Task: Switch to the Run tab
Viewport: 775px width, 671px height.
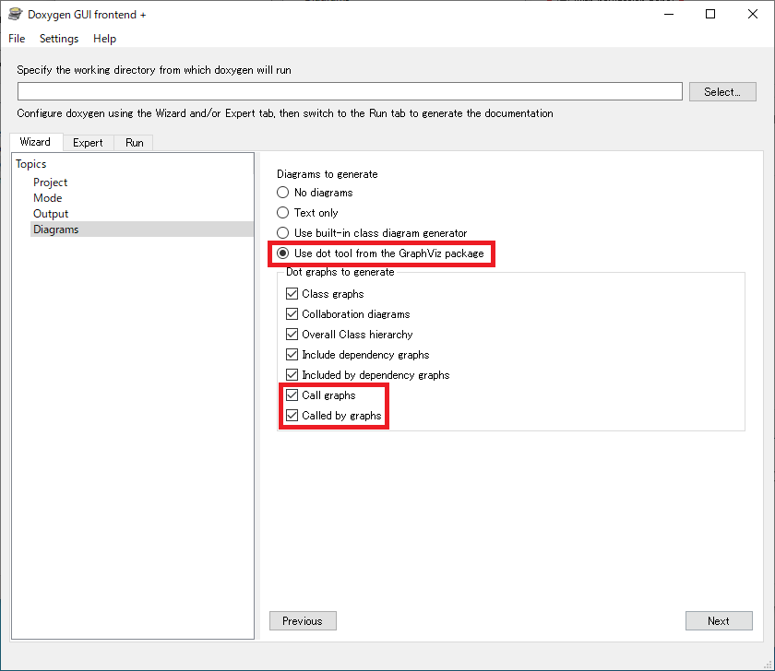Action: [135, 143]
